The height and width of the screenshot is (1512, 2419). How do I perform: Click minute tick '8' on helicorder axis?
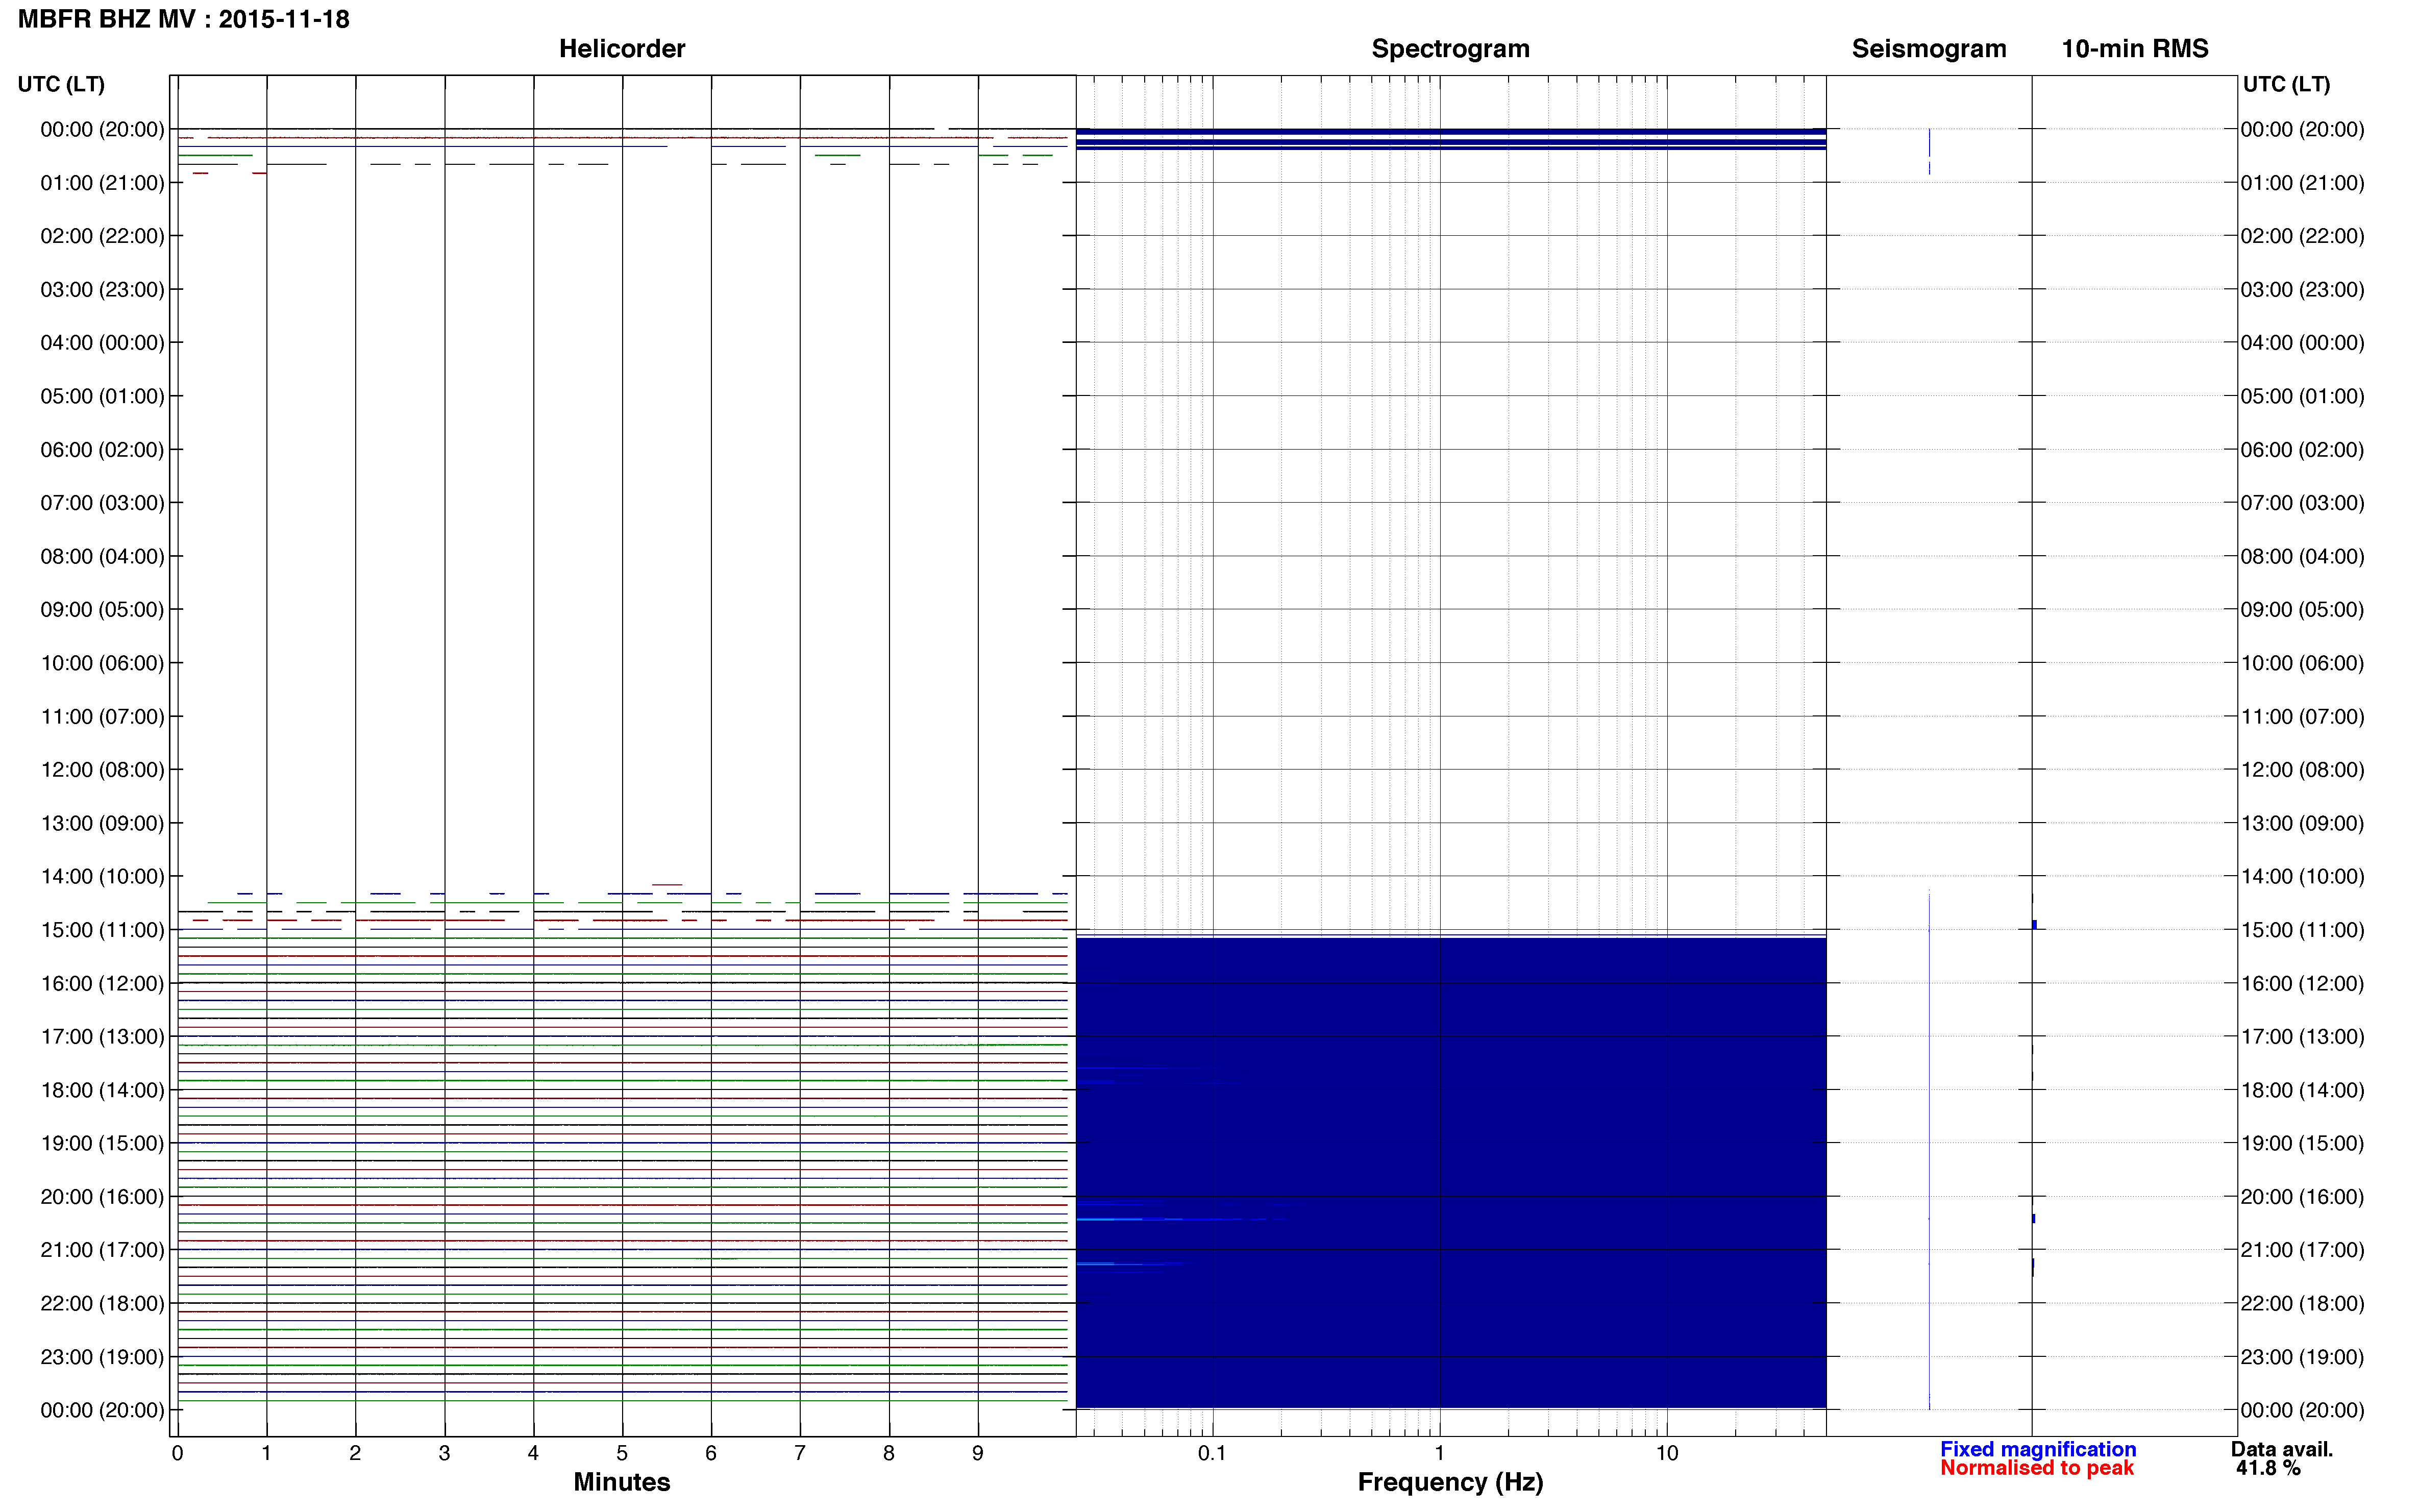pos(889,1453)
